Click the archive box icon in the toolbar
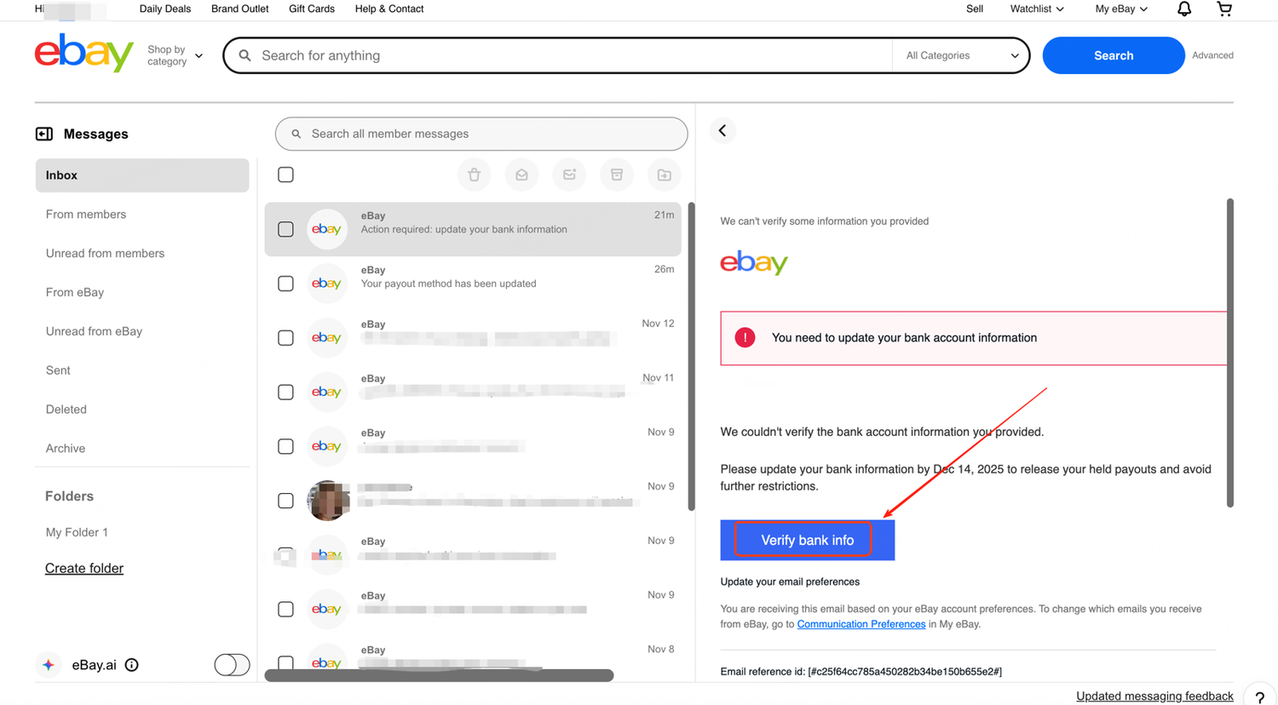 tap(617, 175)
